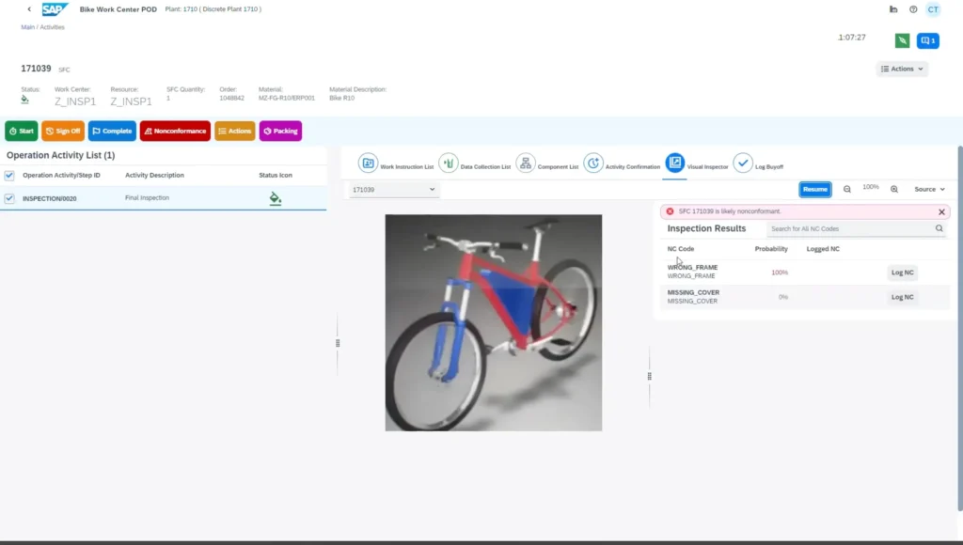Click the orange Sign Off button
Screen dimensions: 963x545
pos(63,131)
